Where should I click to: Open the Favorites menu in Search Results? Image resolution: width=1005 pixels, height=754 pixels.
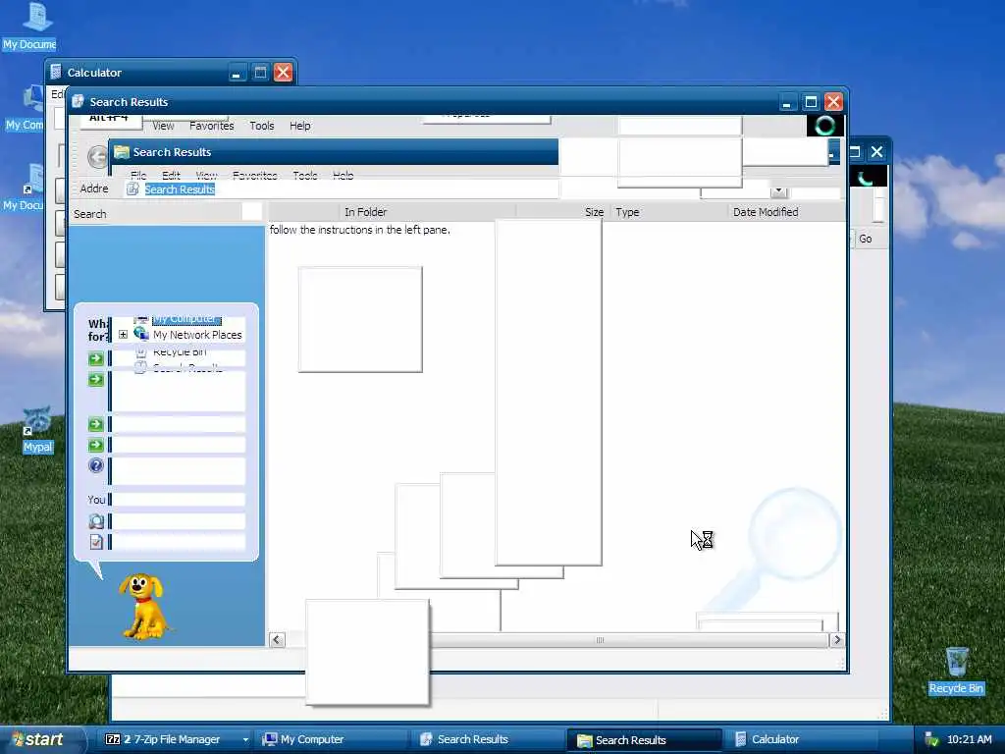(x=212, y=126)
